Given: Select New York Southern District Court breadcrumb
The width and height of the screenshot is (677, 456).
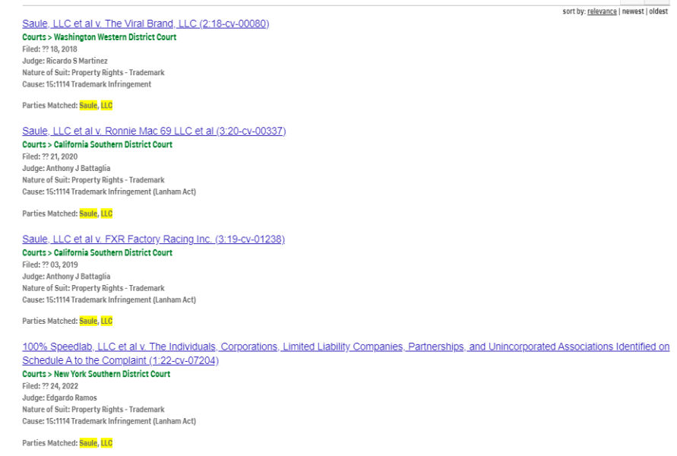Looking at the screenshot, I should pos(112,374).
